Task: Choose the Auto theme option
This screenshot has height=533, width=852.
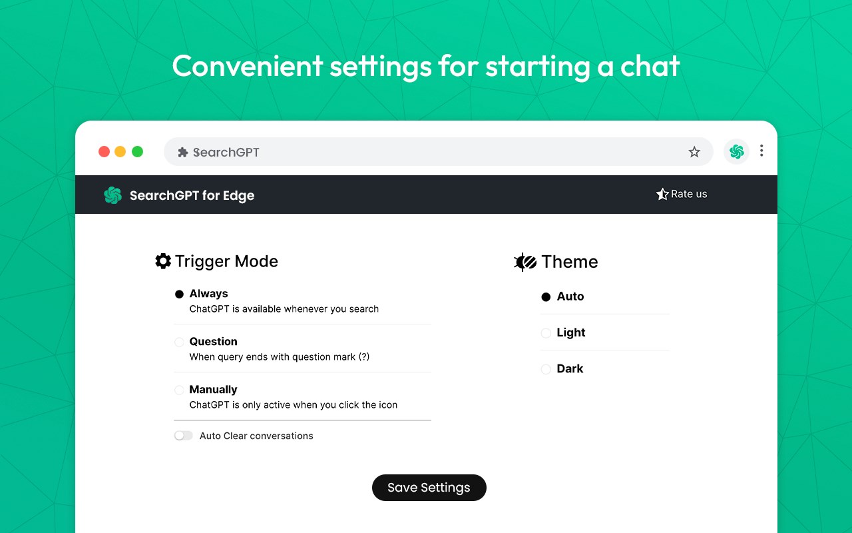Action: 546,297
